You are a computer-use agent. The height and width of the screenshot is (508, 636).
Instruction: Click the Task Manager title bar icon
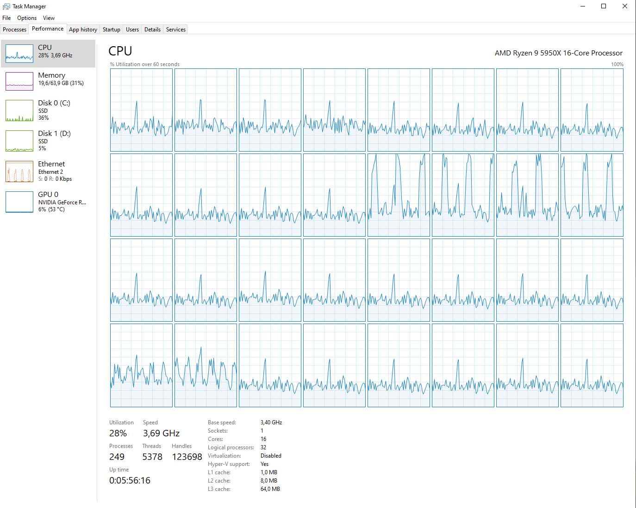coord(6,6)
